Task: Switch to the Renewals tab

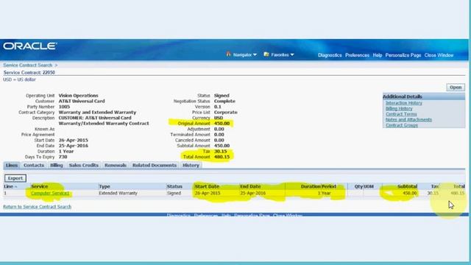Action: 116,165
